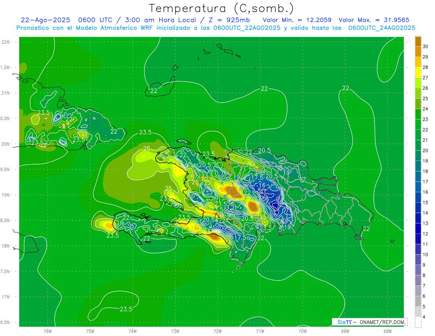The height and width of the screenshot is (336, 435).
Task: Click the '18N' latitude label
Action: click(5, 246)
